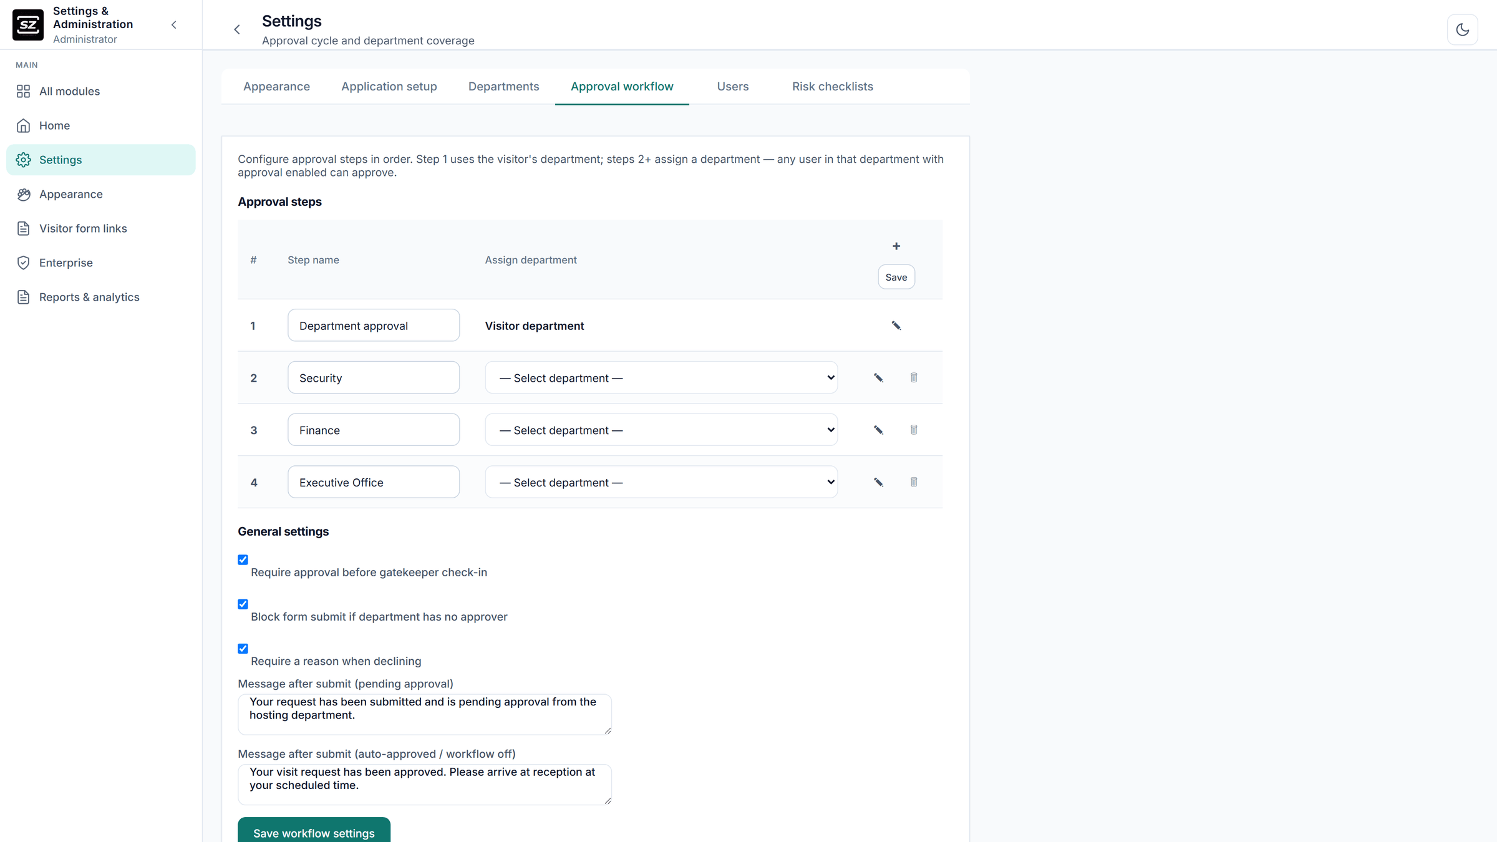Click the Security step name field

(x=374, y=378)
